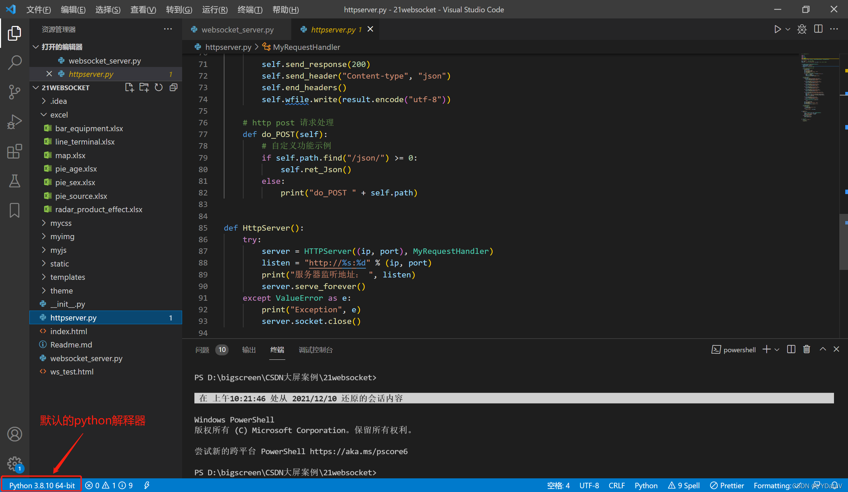
Task: Select powershell terminal label
Action: coord(734,350)
